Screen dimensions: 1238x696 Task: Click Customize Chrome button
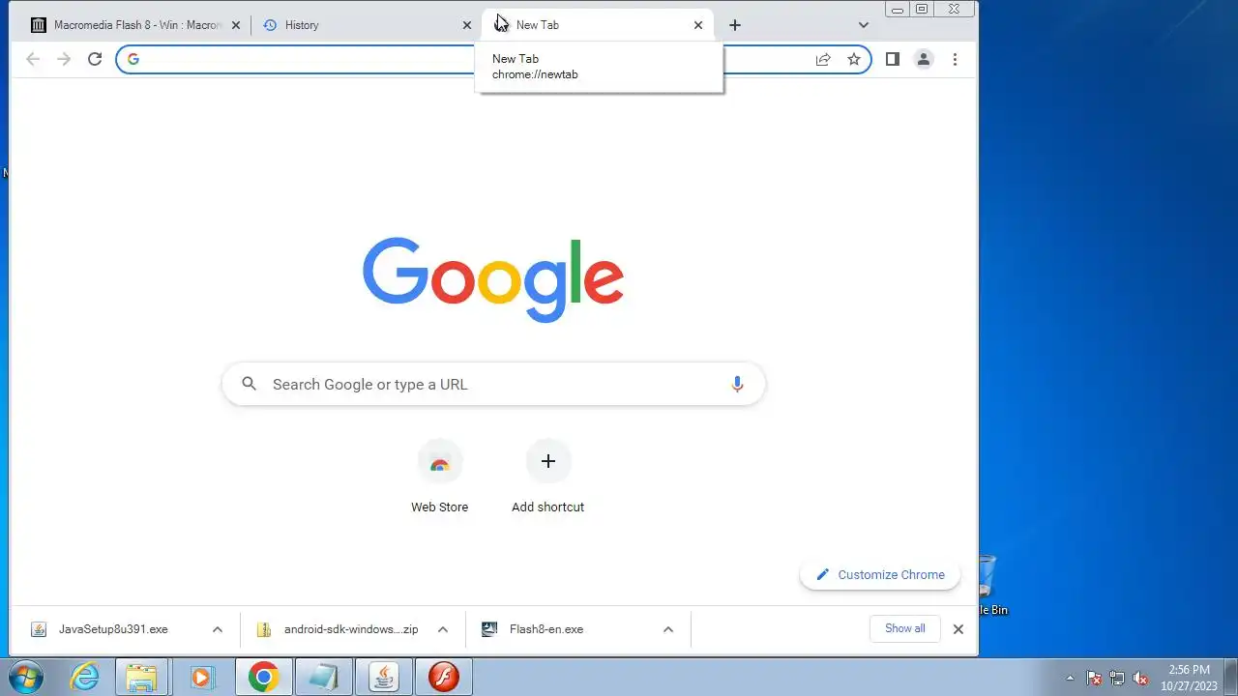pos(880,574)
